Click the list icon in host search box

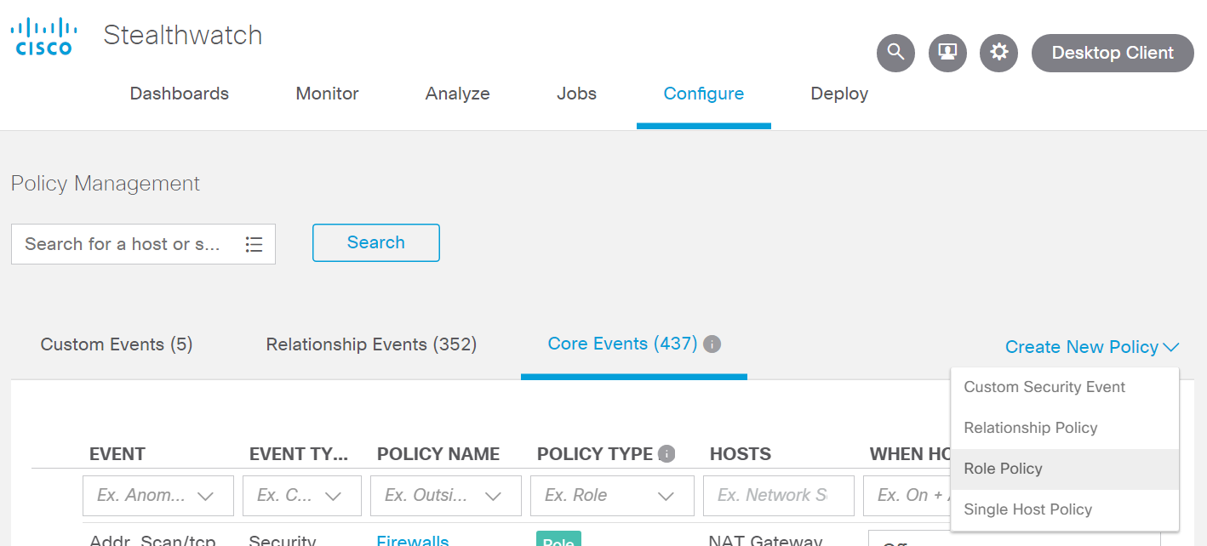coord(254,244)
